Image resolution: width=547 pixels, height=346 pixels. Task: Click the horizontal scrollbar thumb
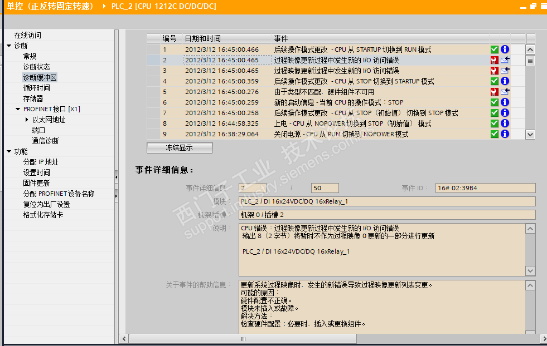(x=243, y=339)
